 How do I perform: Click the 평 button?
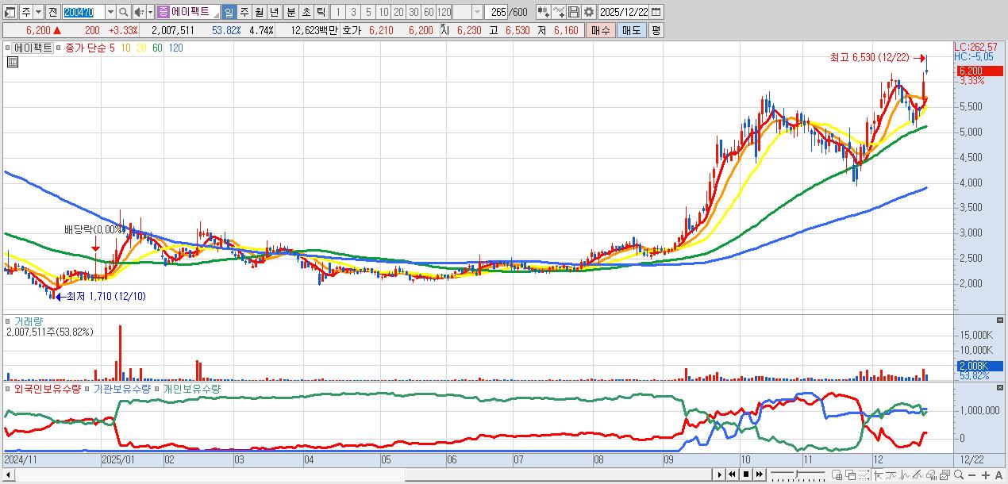(656, 30)
